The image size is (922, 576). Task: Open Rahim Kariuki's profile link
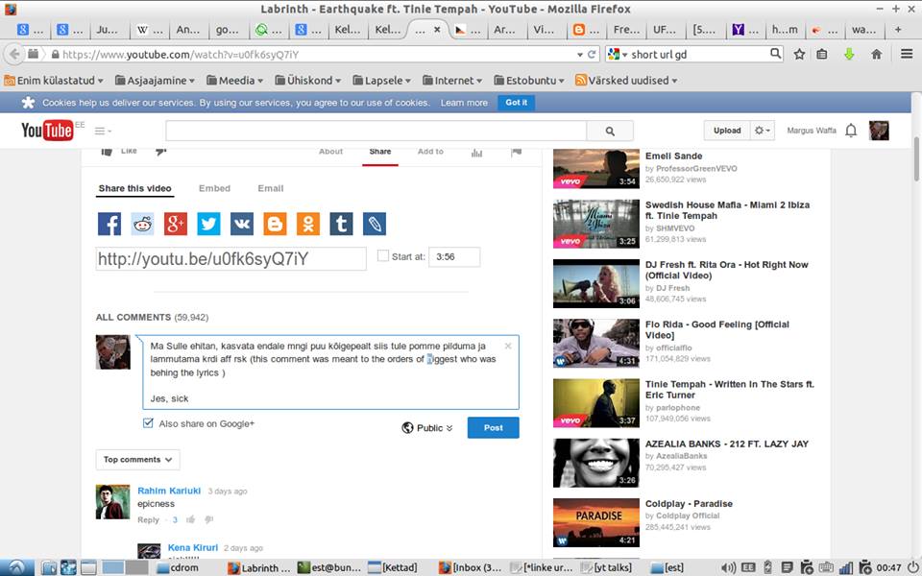click(x=169, y=491)
